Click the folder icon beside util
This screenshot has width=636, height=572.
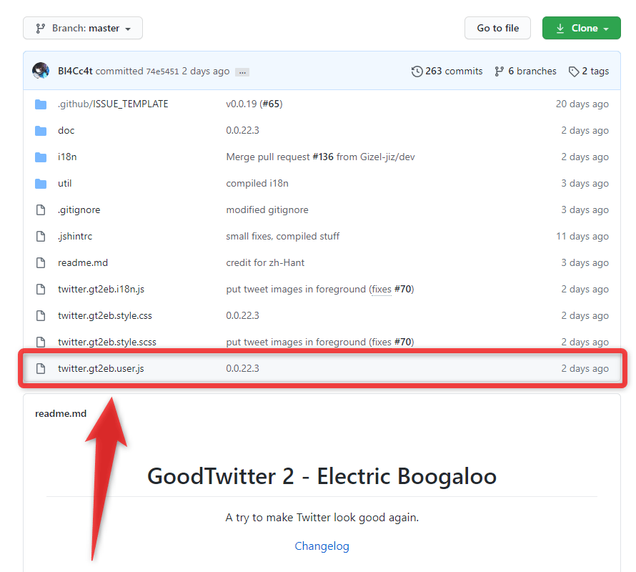click(x=41, y=184)
